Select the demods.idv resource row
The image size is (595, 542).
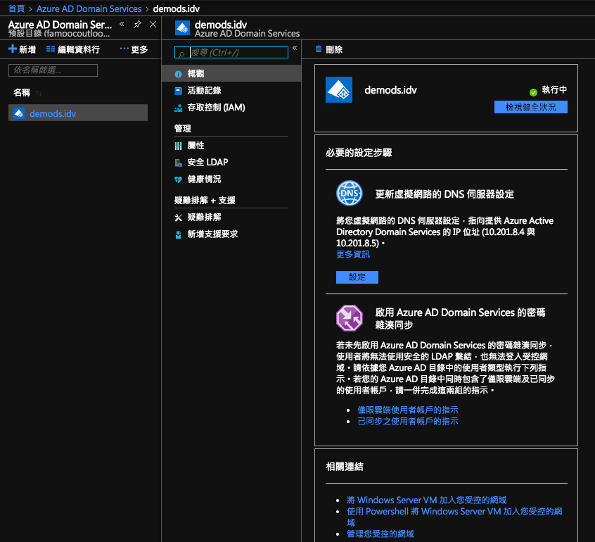click(x=78, y=113)
